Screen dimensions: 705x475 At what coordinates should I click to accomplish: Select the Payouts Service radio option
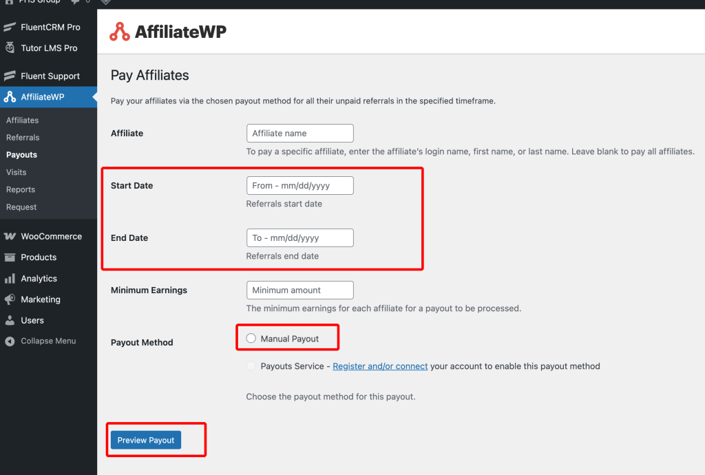251,366
